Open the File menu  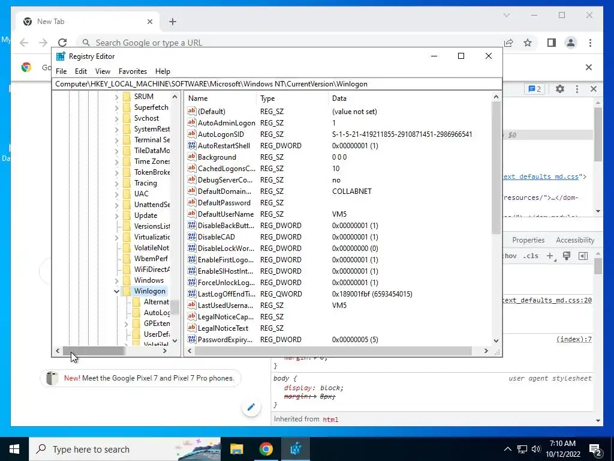[x=61, y=71]
